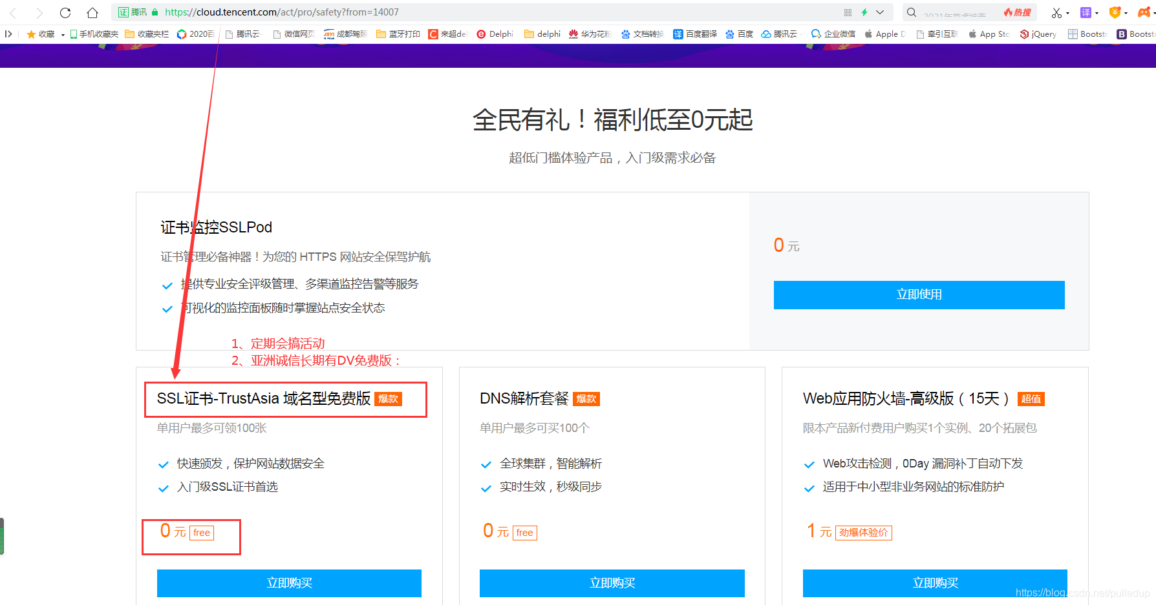Click the 超值 badge on Web应用防火墙

pyautogui.click(x=1031, y=399)
